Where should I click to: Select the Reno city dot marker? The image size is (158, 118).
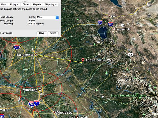click(109, 16)
